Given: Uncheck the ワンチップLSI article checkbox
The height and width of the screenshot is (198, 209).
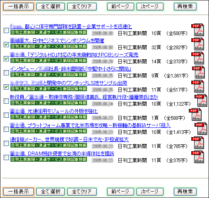Looking at the screenshot, I should [6, 87].
